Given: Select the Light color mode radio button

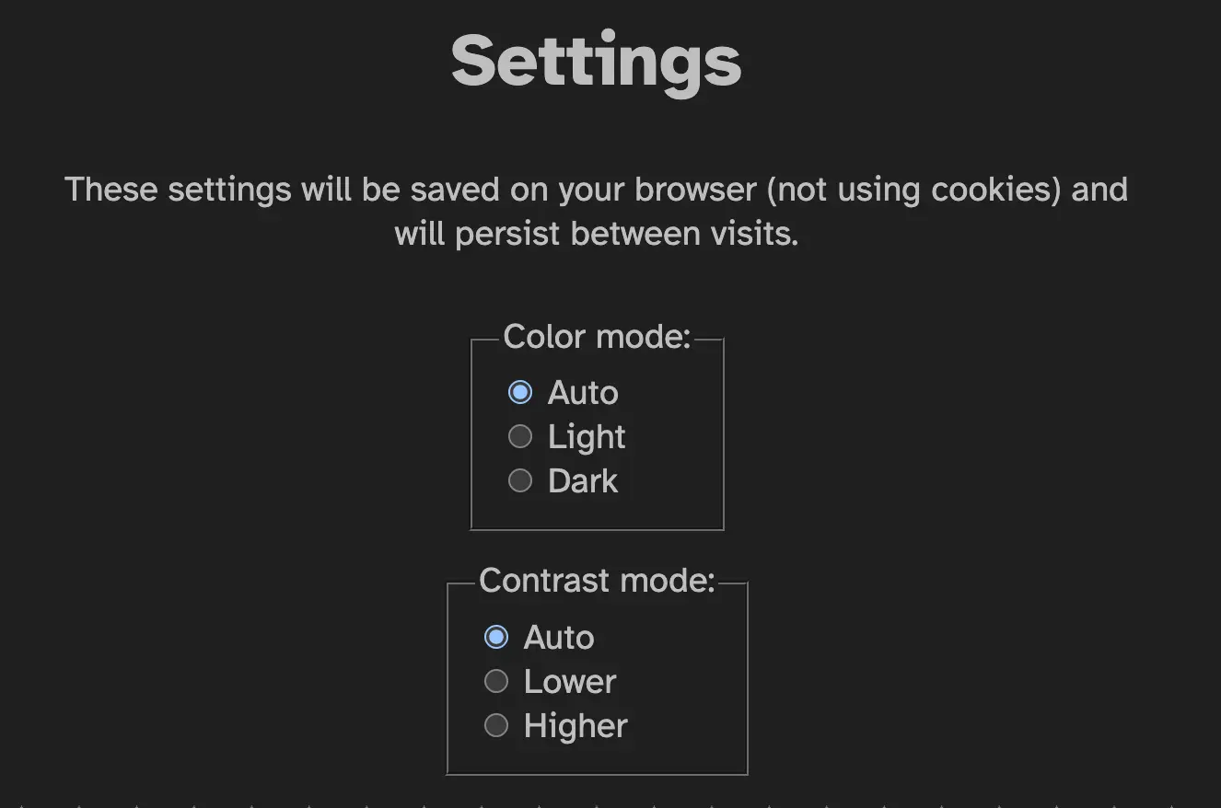Looking at the screenshot, I should click(519, 436).
